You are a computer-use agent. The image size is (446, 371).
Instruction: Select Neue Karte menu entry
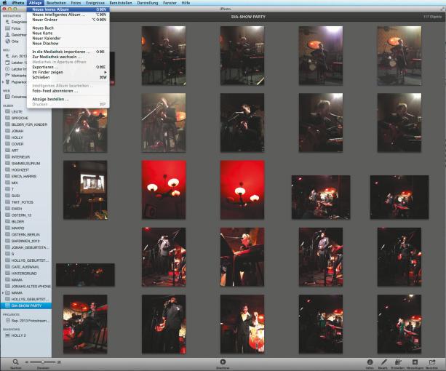pyautogui.click(x=68, y=33)
